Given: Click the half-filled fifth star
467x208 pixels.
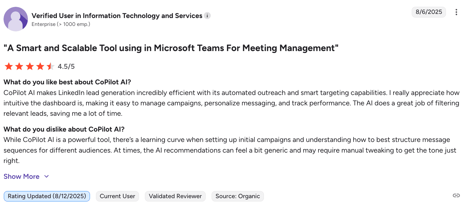Looking at the screenshot, I should point(51,66).
